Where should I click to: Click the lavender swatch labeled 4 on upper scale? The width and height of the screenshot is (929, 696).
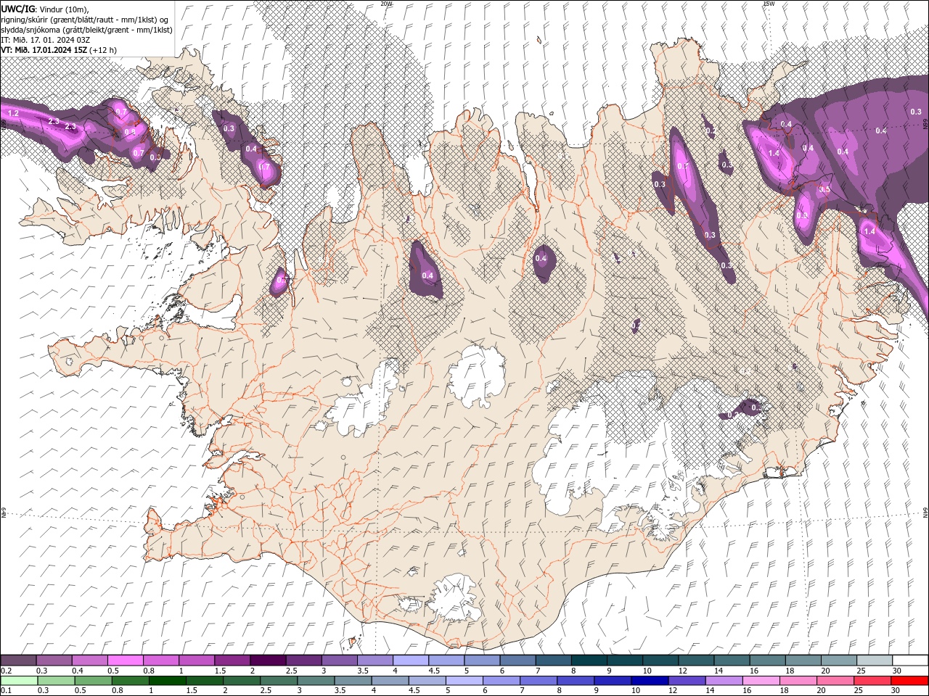(x=410, y=660)
